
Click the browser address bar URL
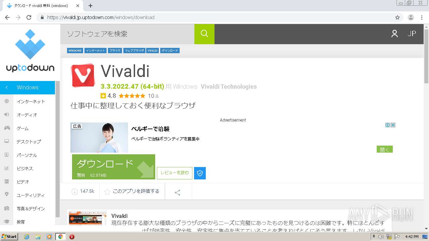click(x=101, y=17)
